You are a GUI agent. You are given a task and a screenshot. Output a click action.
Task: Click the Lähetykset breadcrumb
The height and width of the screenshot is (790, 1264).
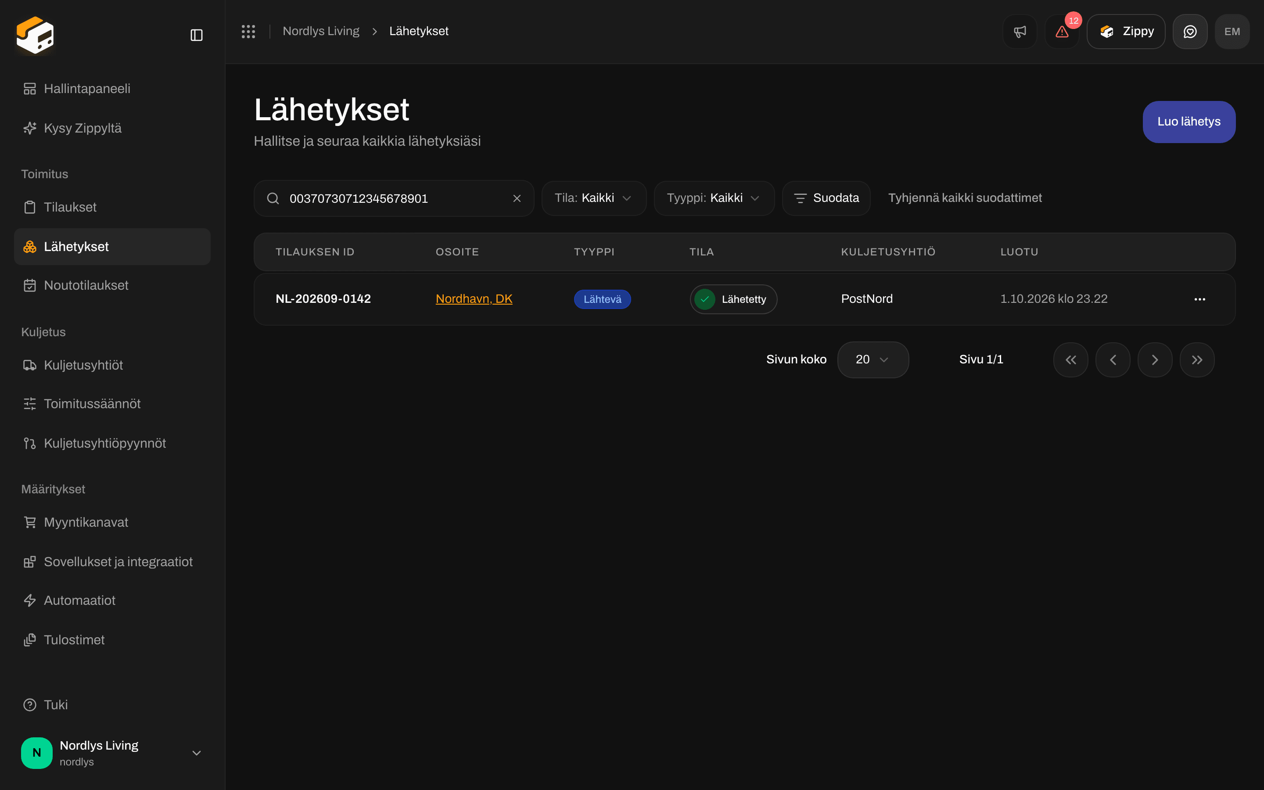[418, 31]
